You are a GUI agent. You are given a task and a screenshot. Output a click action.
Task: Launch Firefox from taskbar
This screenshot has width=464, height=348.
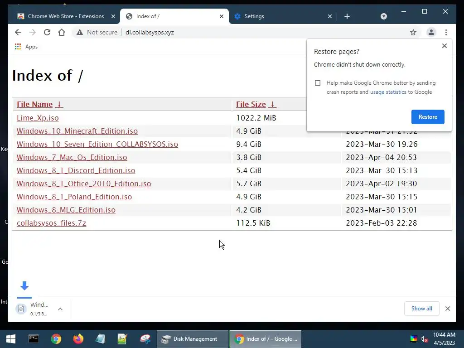tap(78, 339)
